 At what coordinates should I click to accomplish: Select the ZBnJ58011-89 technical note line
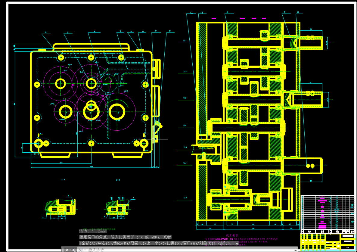pyautogui.click(x=242, y=239)
